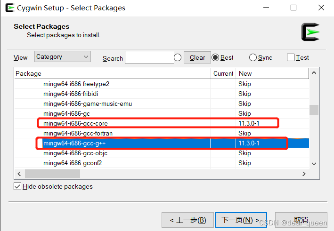The height and width of the screenshot is (231, 334).
Task: Click the New column header
Action: click(x=272, y=73)
